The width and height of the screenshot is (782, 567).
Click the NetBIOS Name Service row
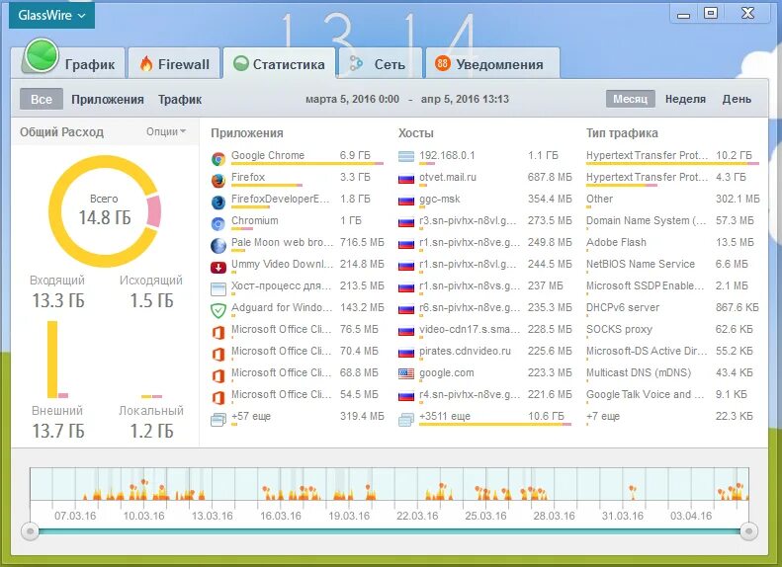tap(673, 264)
